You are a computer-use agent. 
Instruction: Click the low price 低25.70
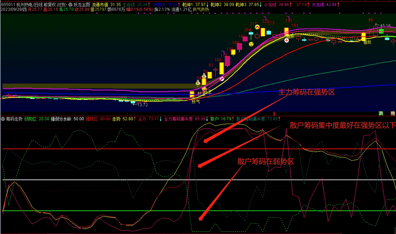pyautogui.click(x=66, y=10)
